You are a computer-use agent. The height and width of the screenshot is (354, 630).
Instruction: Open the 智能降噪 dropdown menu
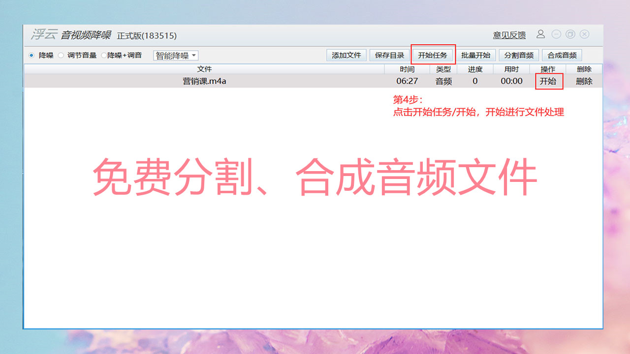click(x=175, y=55)
